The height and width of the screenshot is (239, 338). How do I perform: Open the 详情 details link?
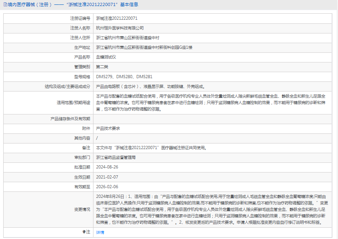click(x=100, y=232)
